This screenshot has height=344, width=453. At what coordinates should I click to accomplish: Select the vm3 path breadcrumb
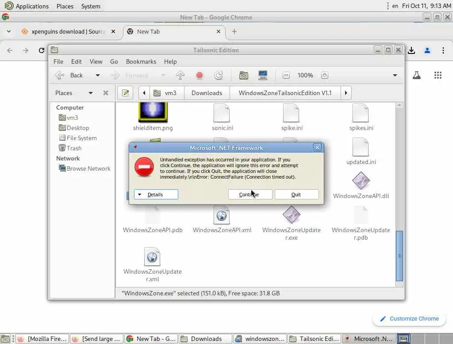166,93
